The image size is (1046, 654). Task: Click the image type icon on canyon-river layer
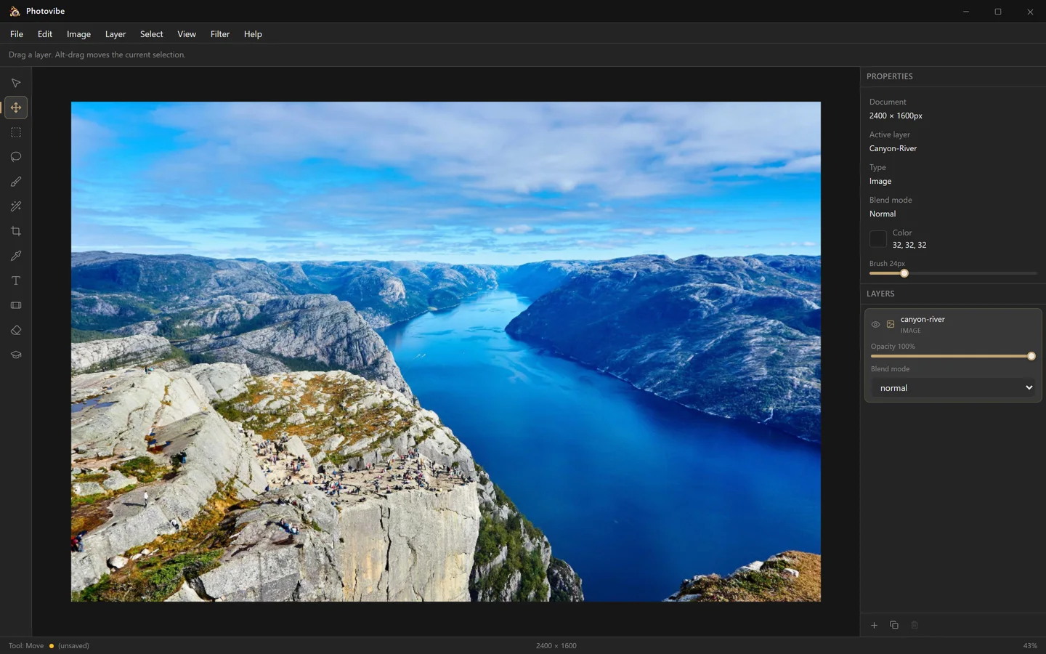coord(891,324)
